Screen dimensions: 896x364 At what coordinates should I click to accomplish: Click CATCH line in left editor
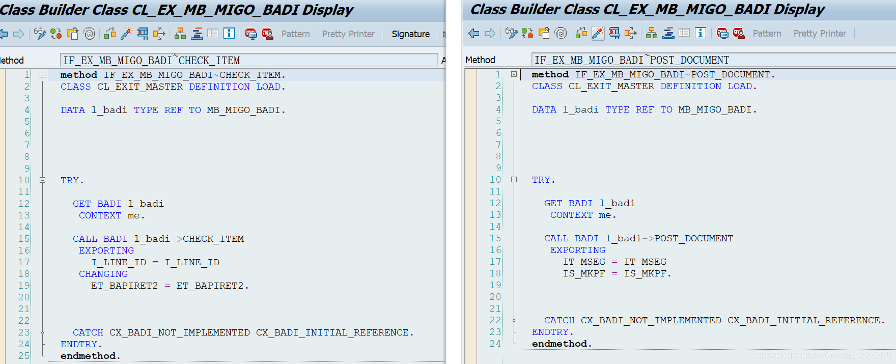[x=243, y=332]
